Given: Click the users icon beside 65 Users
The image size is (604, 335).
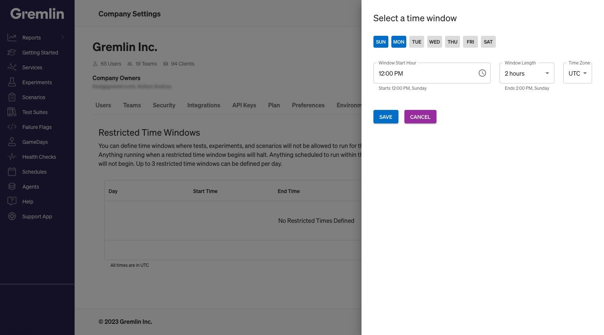Looking at the screenshot, I should coord(95,64).
